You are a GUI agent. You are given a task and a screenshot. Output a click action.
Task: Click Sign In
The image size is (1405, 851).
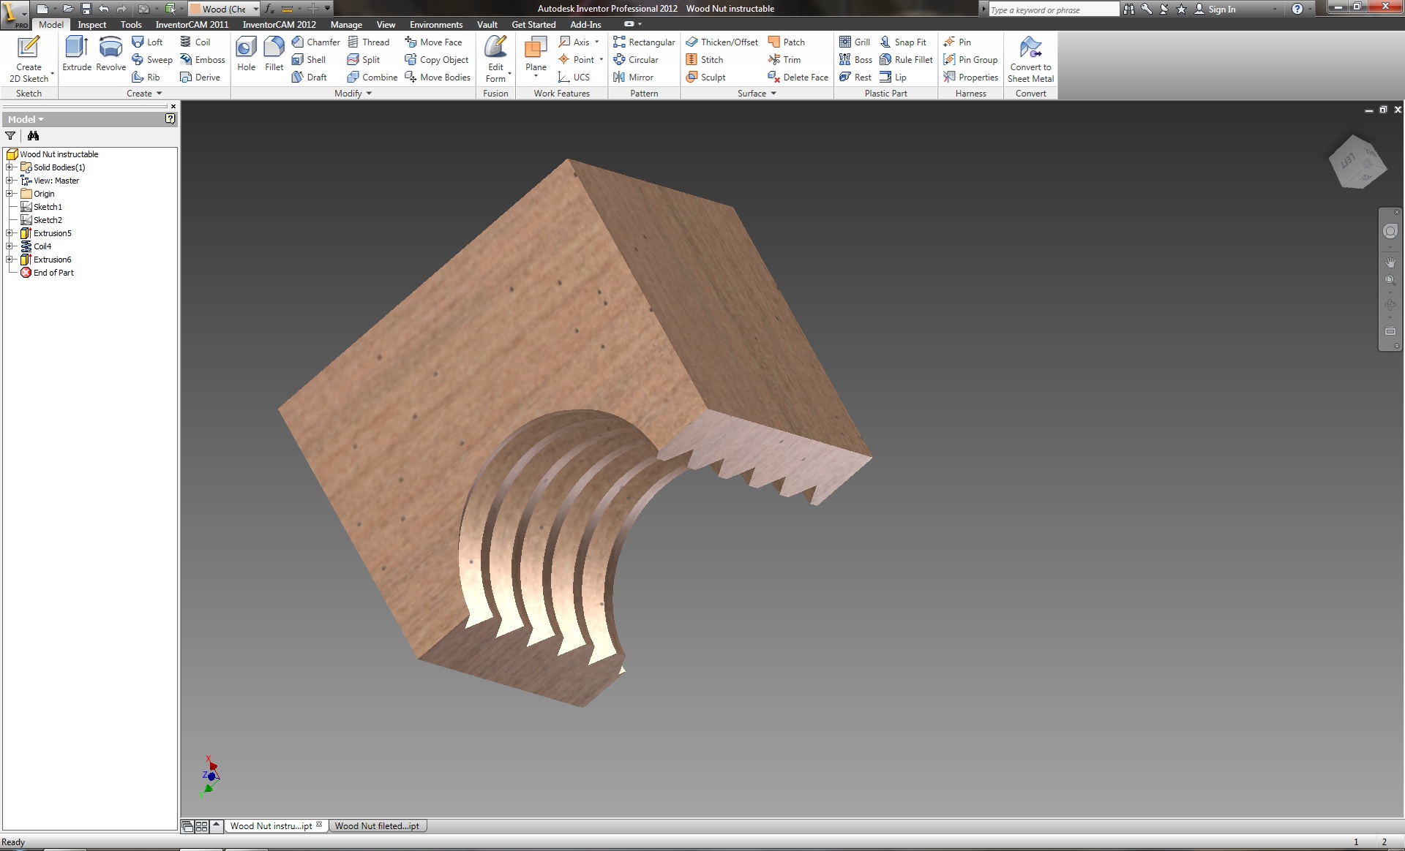1215,9
